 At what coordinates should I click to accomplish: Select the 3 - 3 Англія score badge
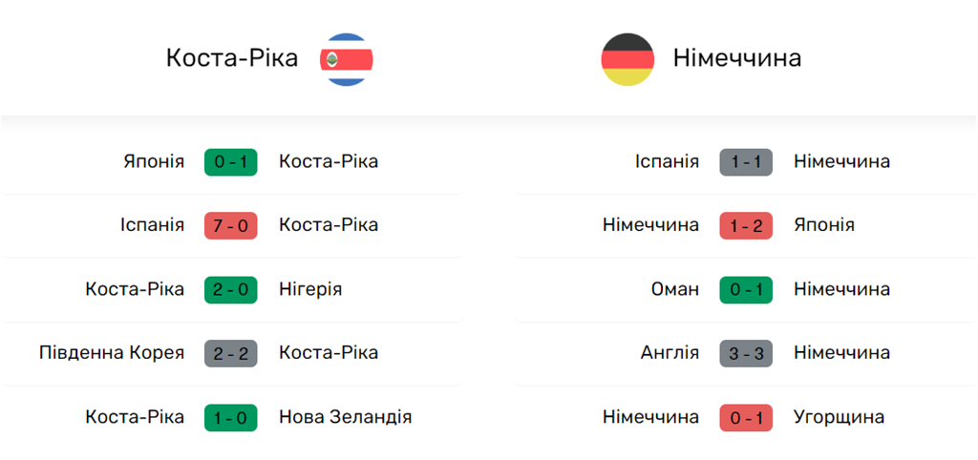coord(746,353)
